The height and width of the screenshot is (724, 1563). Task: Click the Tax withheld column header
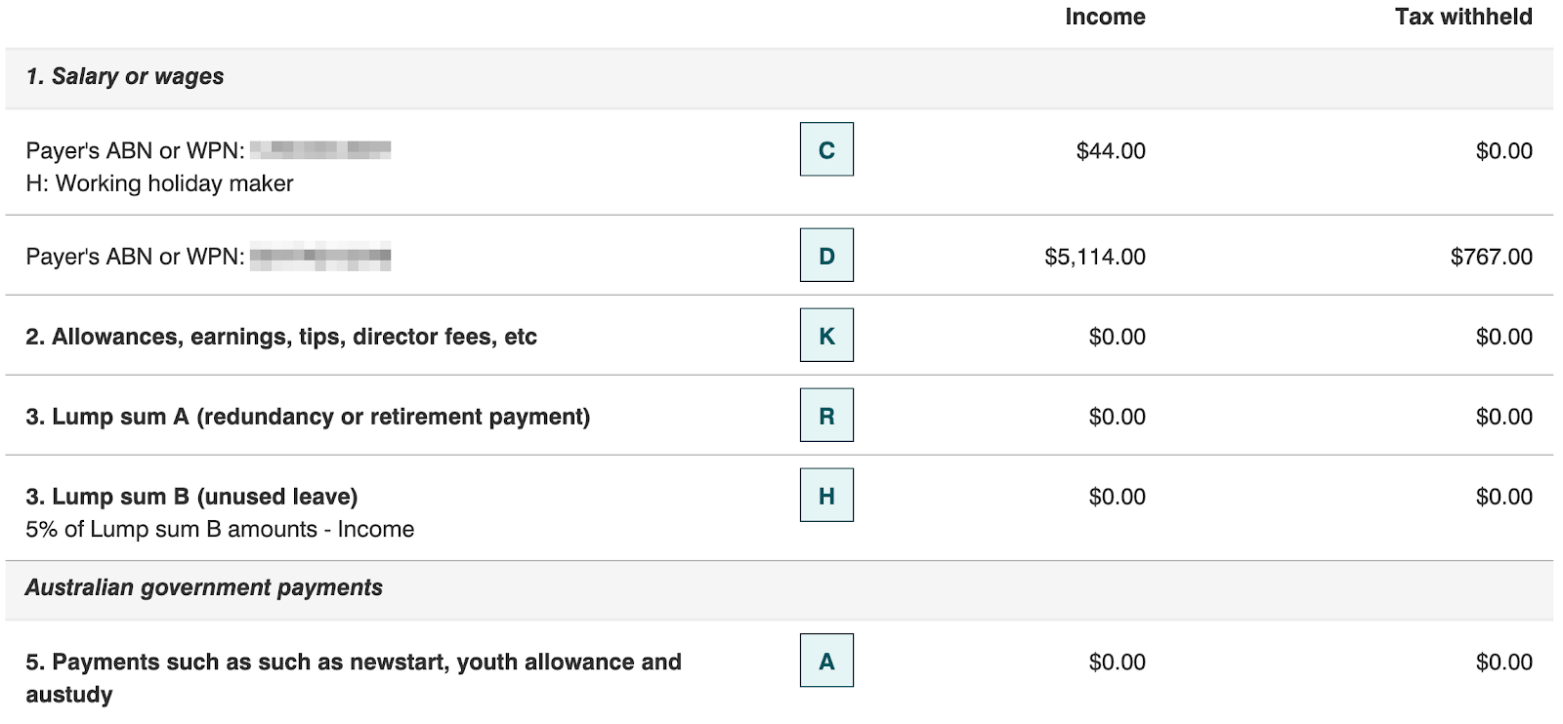[1462, 17]
